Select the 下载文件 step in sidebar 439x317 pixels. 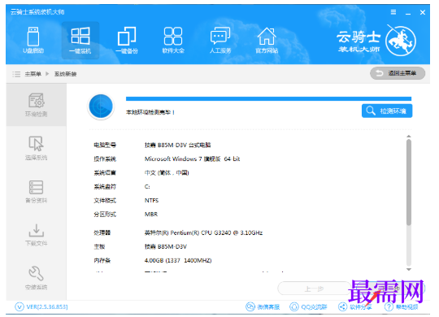point(36,235)
